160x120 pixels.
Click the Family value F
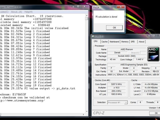[111, 68]
